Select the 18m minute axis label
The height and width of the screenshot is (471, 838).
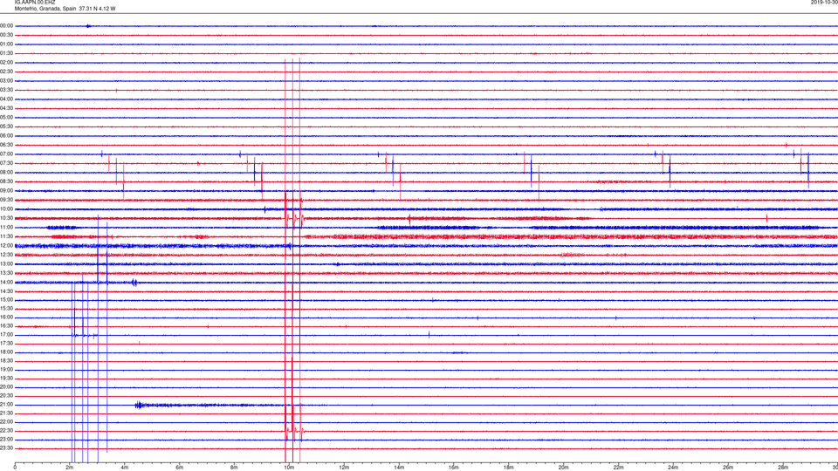click(x=509, y=468)
